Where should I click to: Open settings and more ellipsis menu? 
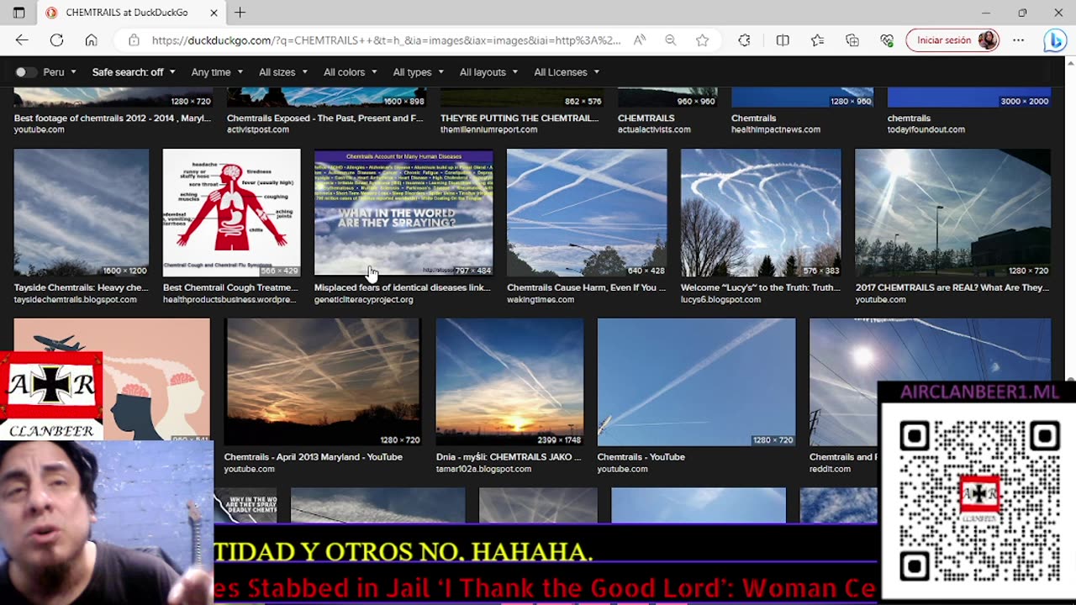click(1018, 40)
